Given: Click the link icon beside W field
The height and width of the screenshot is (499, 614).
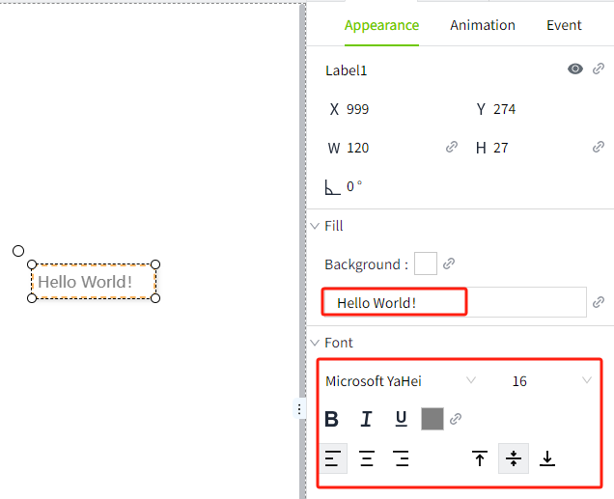Looking at the screenshot, I should click(x=452, y=148).
